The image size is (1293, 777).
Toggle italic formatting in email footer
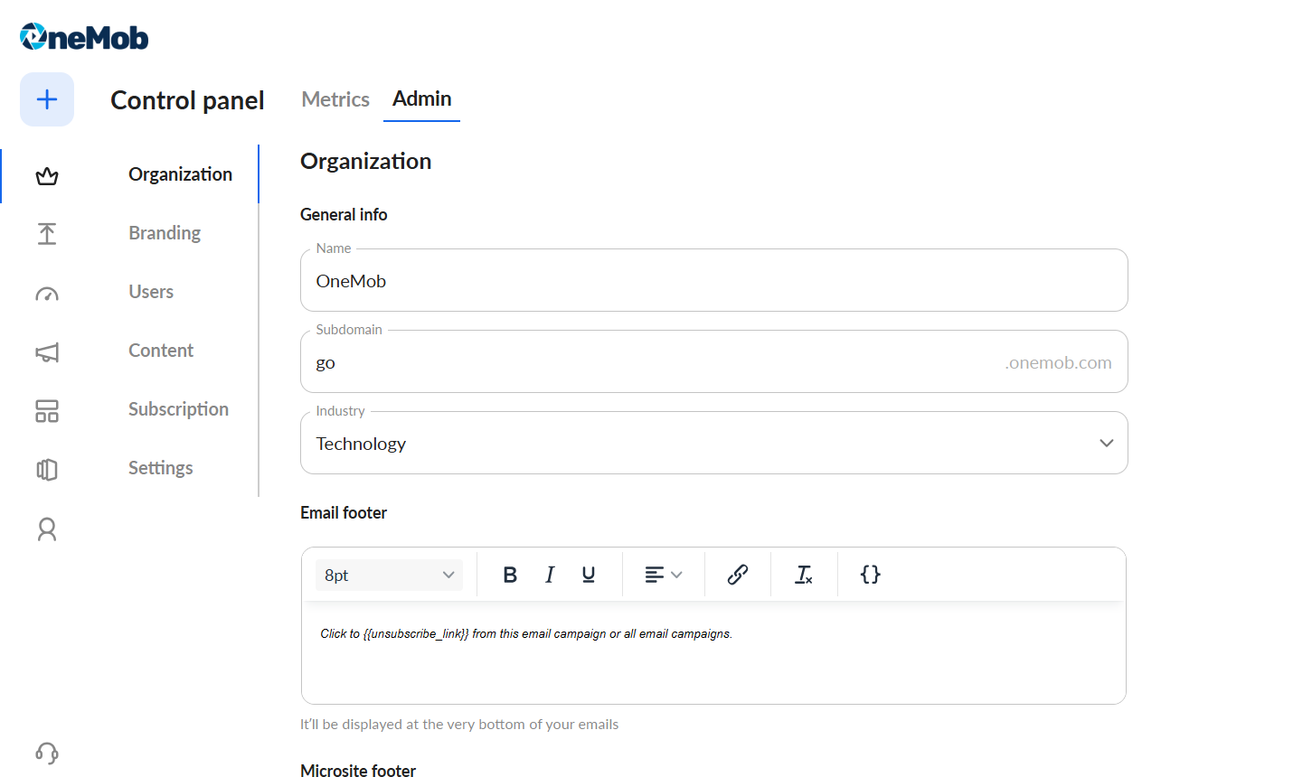(x=550, y=575)
